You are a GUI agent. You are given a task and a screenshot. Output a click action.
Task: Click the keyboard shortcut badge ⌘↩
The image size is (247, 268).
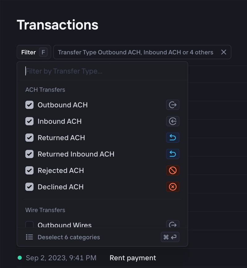170,237
